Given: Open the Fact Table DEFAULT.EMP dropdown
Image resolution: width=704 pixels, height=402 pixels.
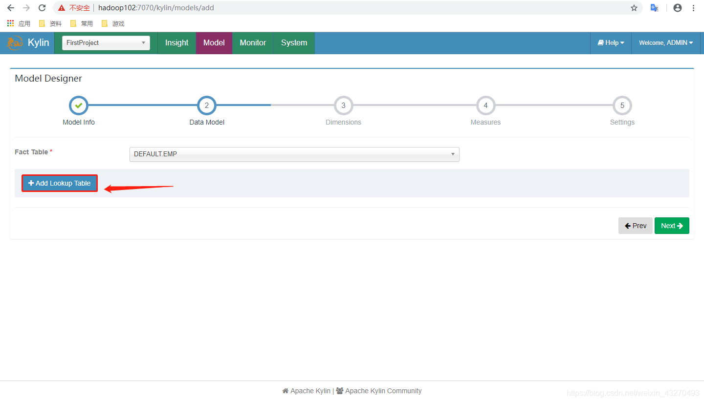Looking at the screenshot, I should pyautogui.click(x=294, y=154).
